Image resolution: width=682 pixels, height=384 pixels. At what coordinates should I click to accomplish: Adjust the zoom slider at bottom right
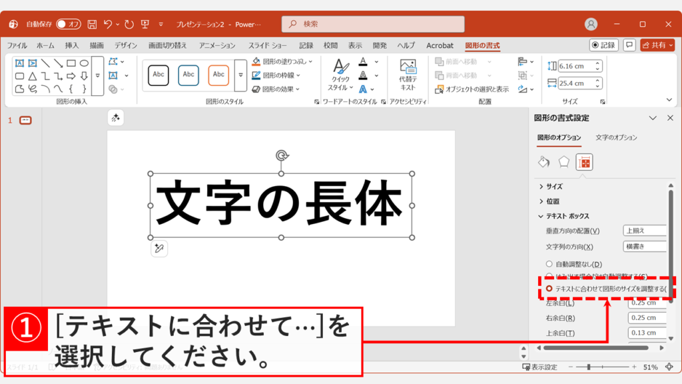pyautogui.click(x=589, y=367)
